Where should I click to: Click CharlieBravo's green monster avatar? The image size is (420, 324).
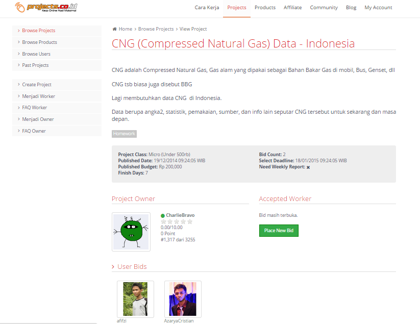click(131, 232)
